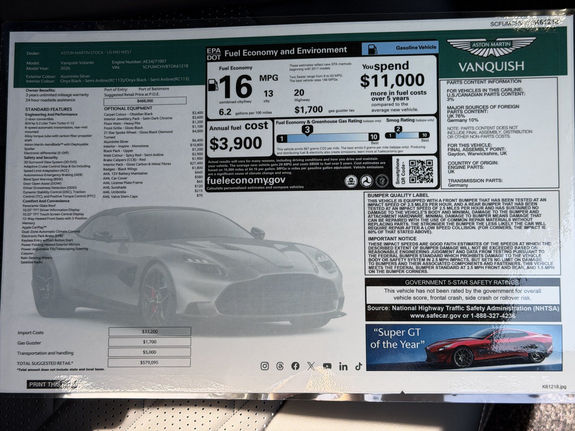The image size is (575, 431).
Task: Click the Aston Martin wings logo
Action: tap(491, 48)
